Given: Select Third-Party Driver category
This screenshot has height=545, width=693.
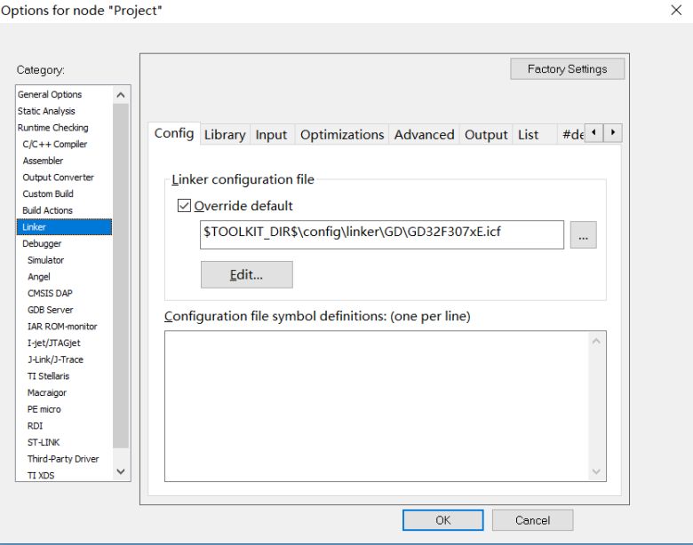Looking at the screenshot, I should pos(63,459).
